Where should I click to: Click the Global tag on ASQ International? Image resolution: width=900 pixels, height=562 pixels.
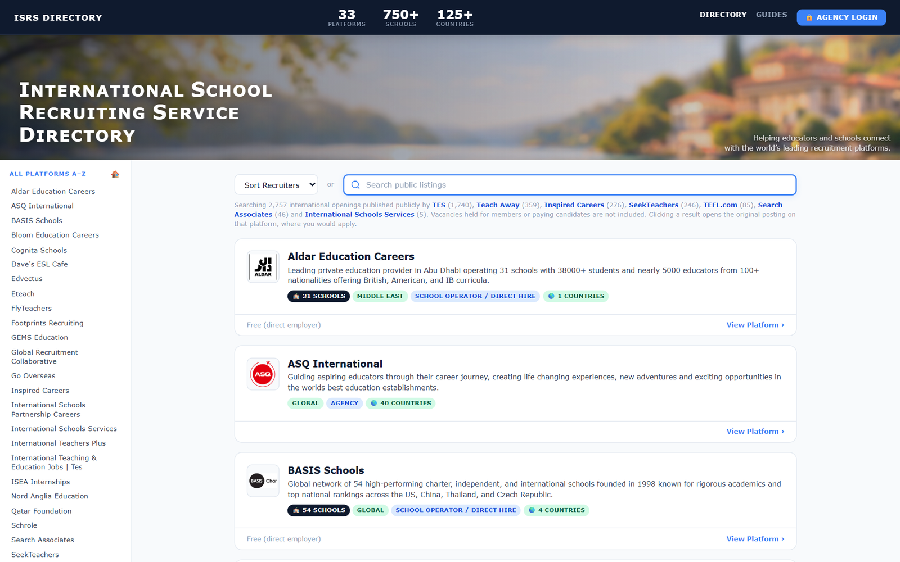[x=305, y=404]
